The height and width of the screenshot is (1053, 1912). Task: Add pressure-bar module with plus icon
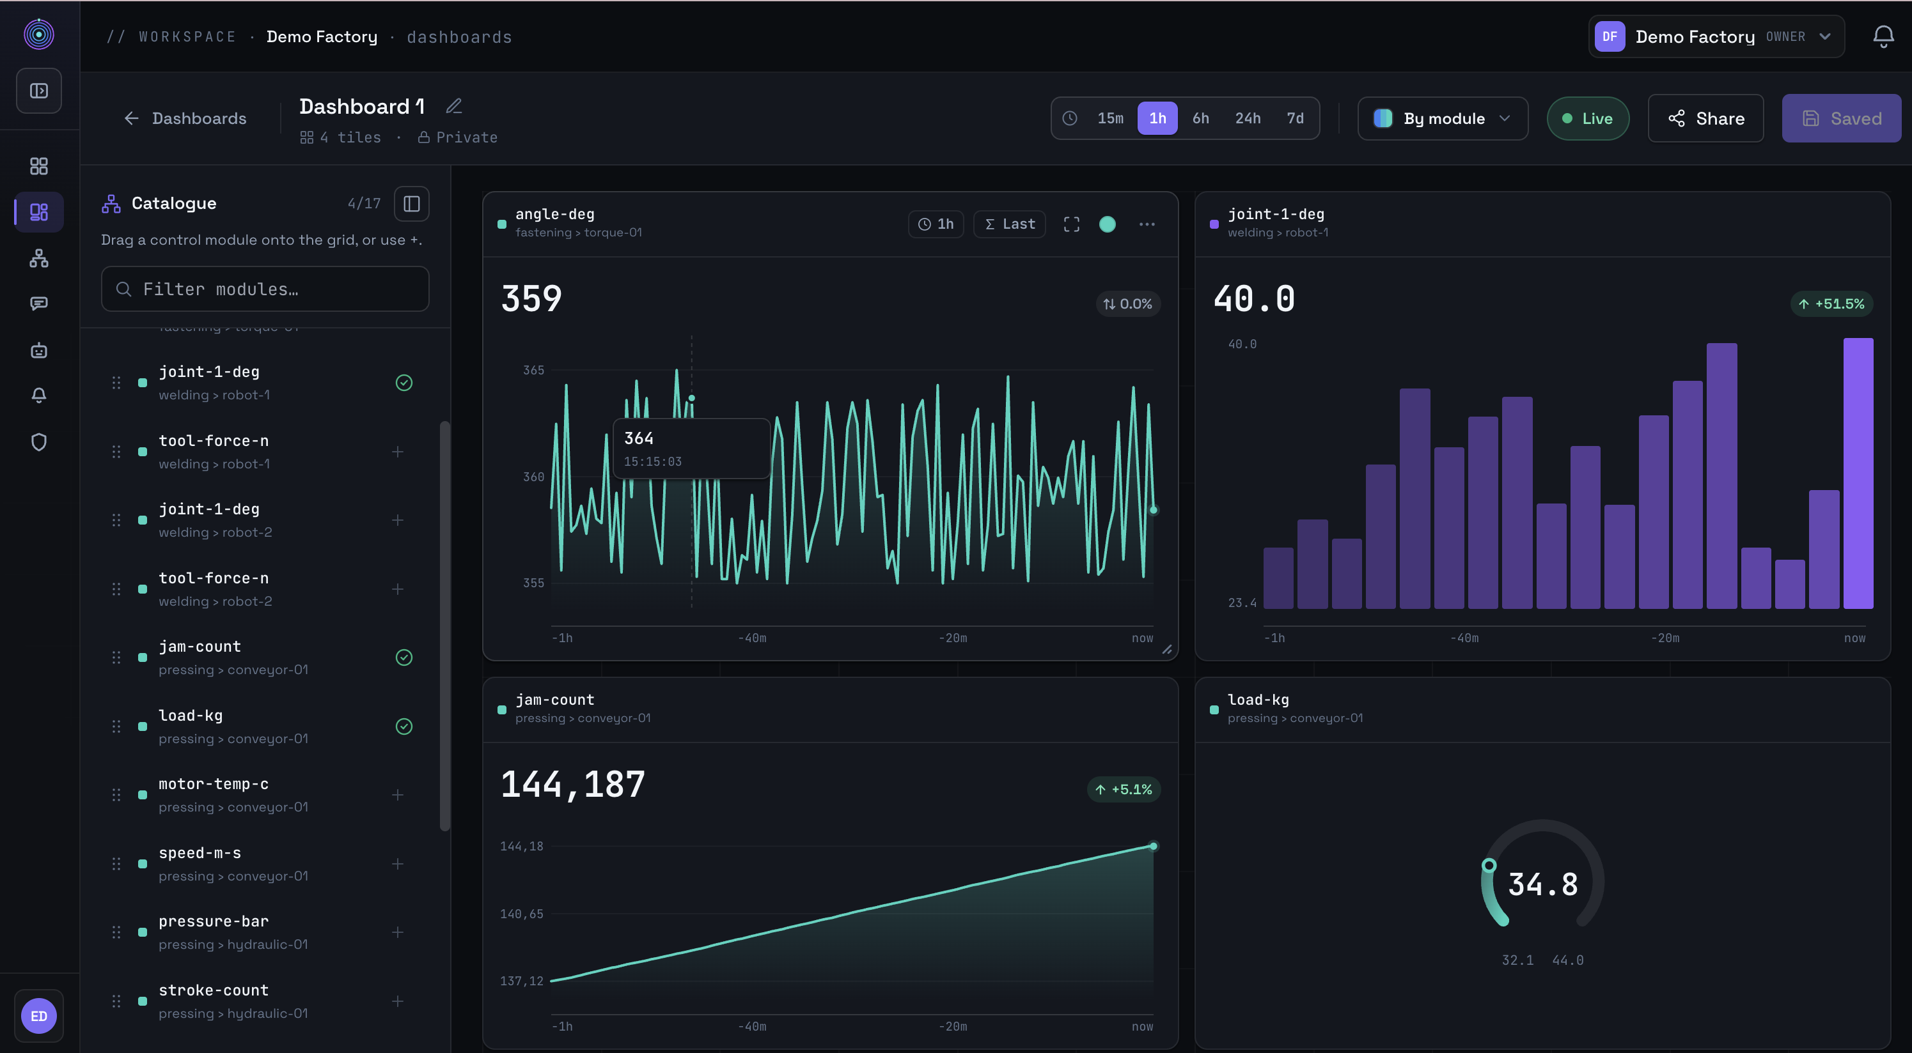tap(398, 932)
